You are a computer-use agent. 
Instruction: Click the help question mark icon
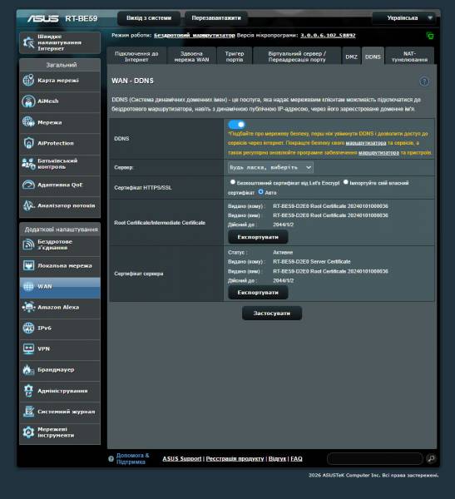[424, 82]
